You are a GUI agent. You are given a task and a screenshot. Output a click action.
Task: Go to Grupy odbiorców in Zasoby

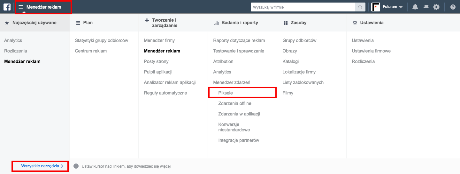299,40
